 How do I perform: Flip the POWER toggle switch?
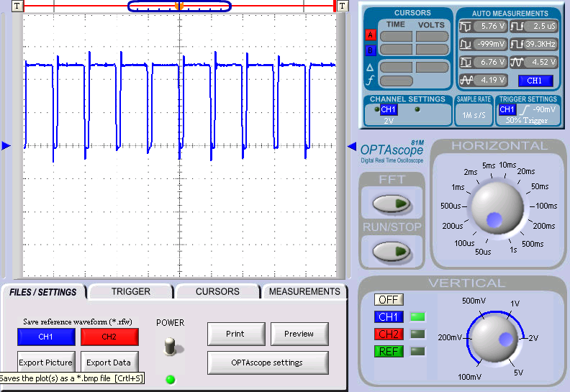pos(170,346)
